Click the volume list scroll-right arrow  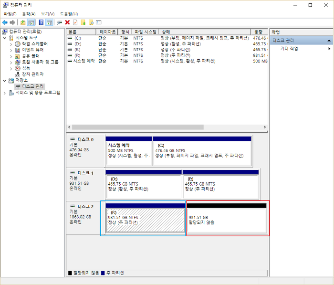pyautogui.click(x=265, y=127)
